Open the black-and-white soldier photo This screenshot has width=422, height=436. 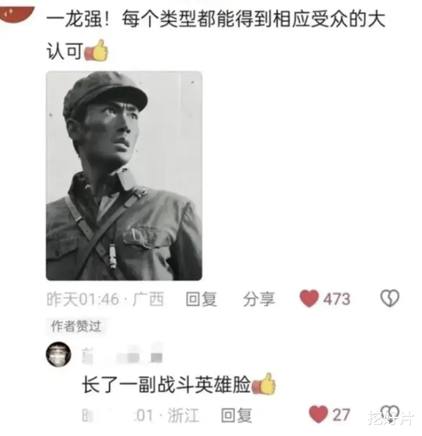pos(124,176)
